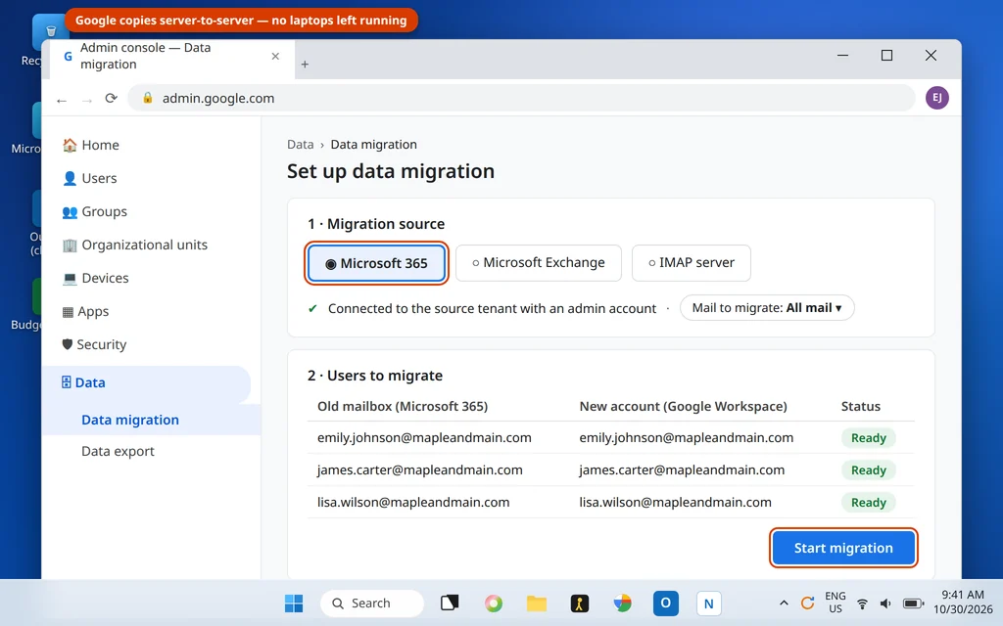Click the ENG US language indicator

click(x=835, y=603)
